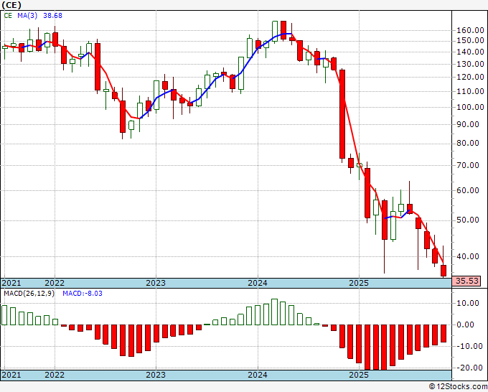Click the 120.00 price axis label
The width and height of the screenshot is (488, 392).
pyautogui.click(x=470, y=77)
